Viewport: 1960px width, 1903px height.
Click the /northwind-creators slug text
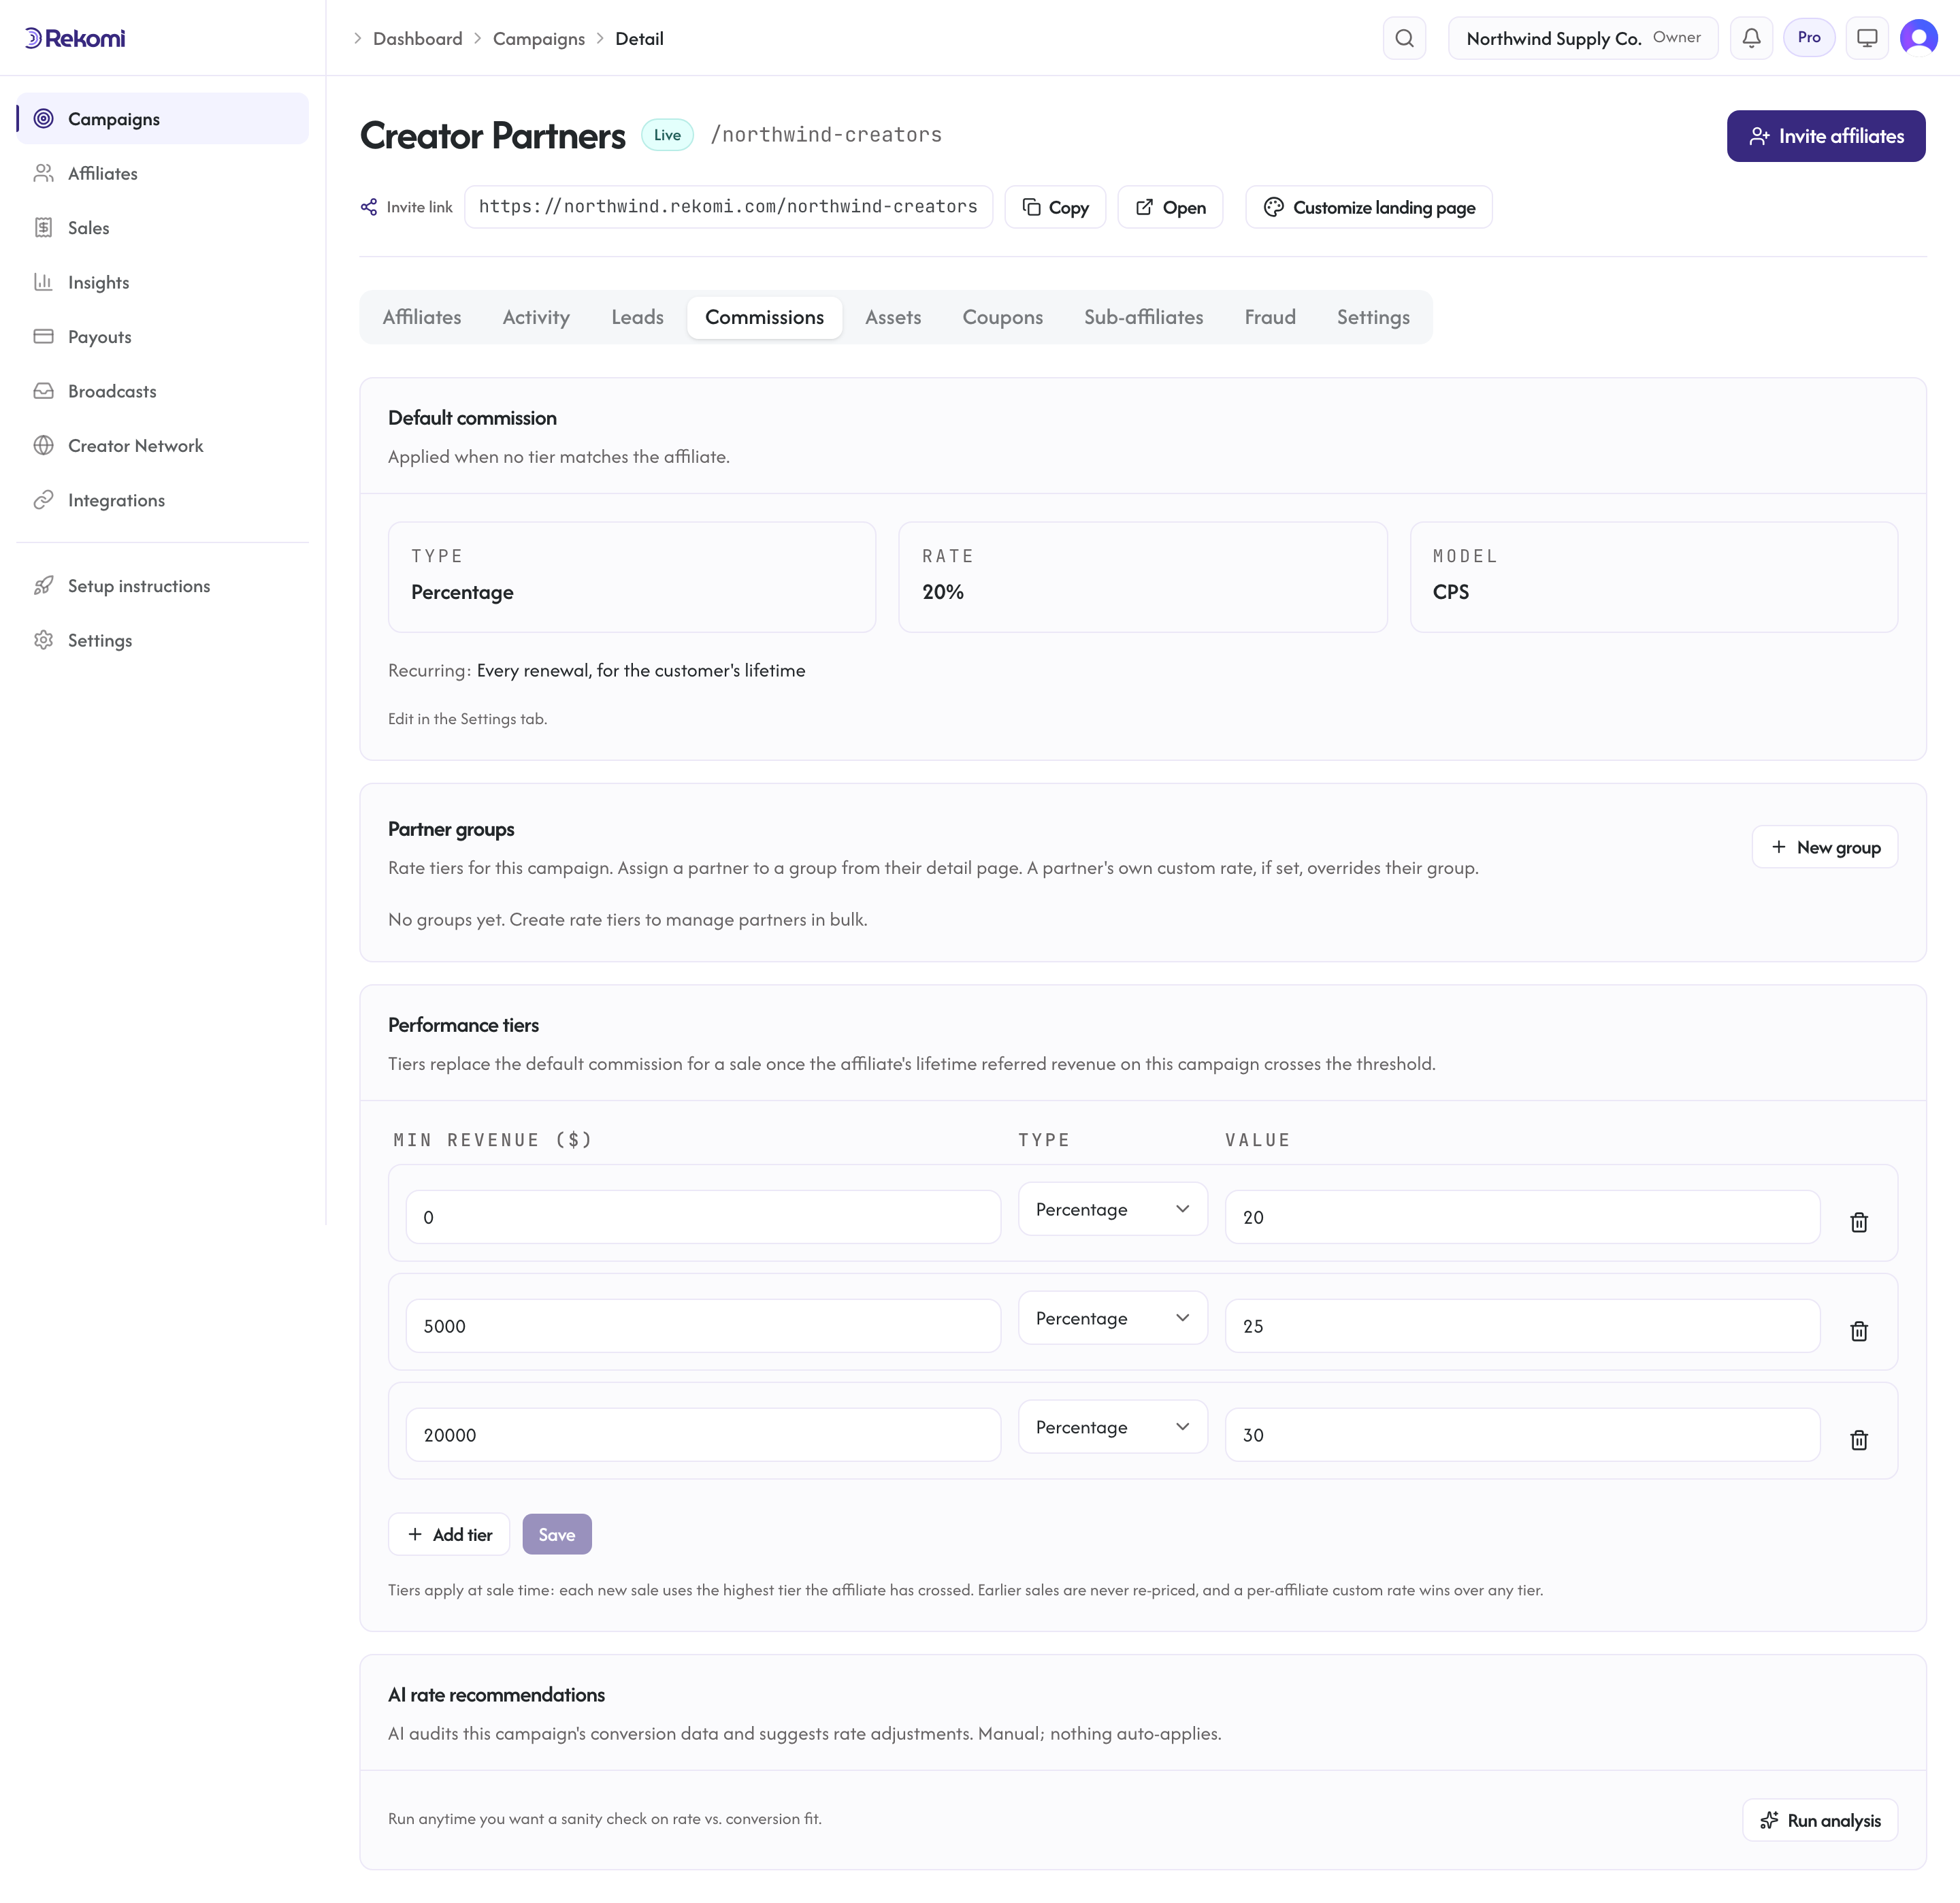click(x=826, y=135)
